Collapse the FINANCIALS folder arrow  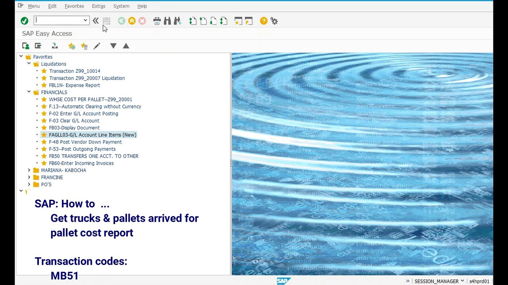pyautogui.click(x=29, y=92)
